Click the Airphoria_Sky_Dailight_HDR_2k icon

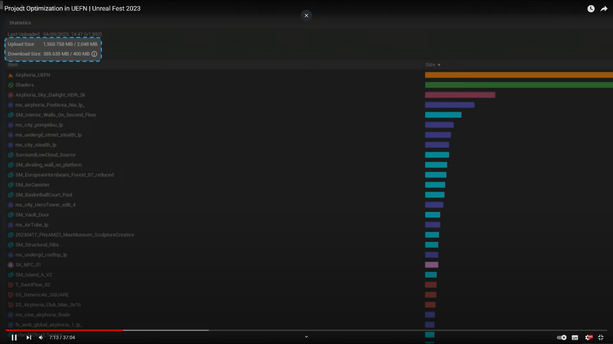pos(11,95)
